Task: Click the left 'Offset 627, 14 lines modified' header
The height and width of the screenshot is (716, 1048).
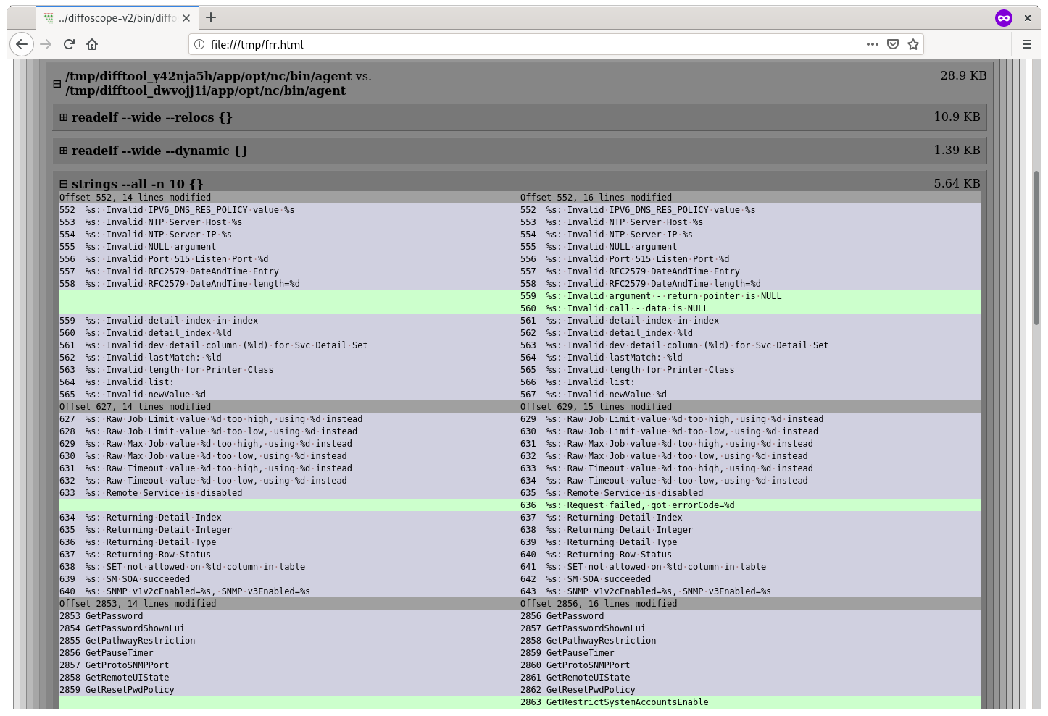Action: (x=136, y=407)
